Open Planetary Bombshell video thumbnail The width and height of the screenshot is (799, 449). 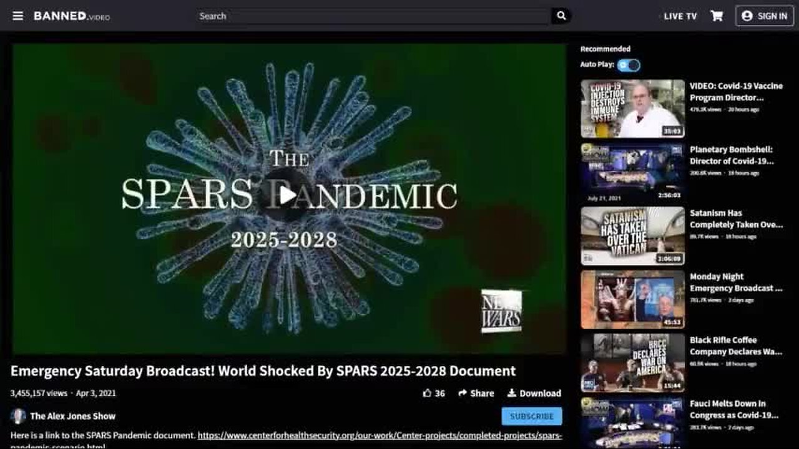point(632,172)
